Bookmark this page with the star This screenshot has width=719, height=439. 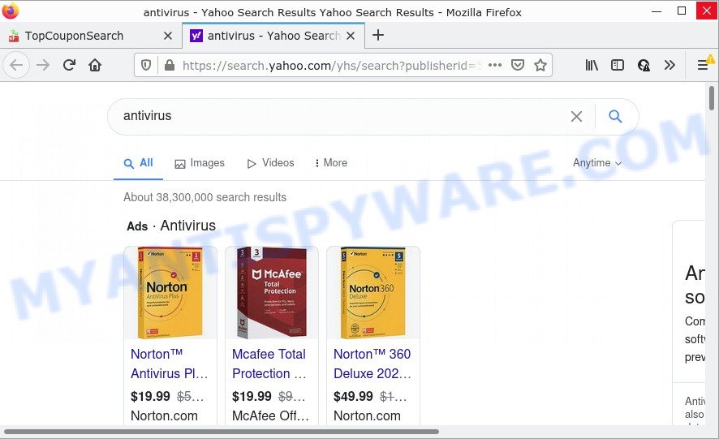pyautogui.click(x=540, y=65)
